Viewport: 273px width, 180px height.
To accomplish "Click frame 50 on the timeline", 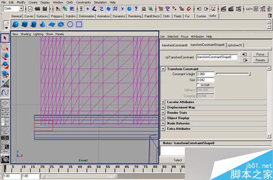I will pos(99,168).
